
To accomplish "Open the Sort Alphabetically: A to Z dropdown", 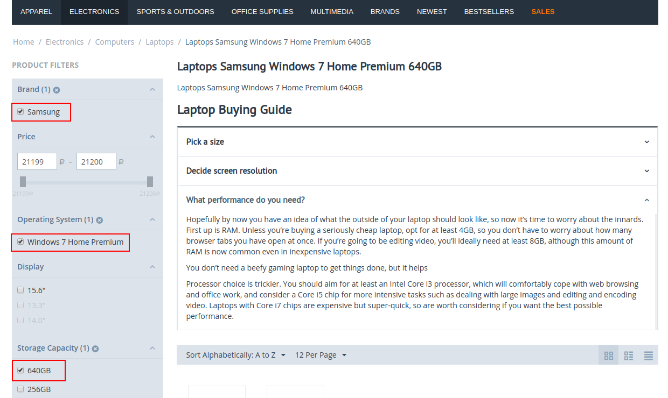I will (x=235, y=355).
